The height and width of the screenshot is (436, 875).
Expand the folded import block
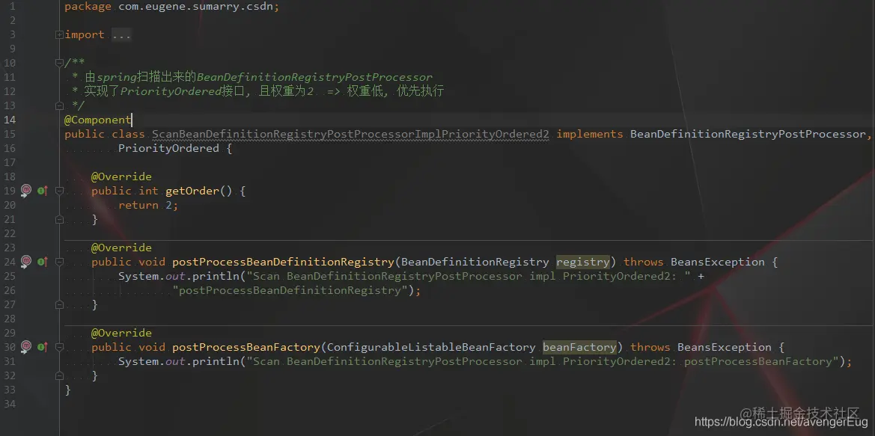pyautogui.click(x=59, y=34)
